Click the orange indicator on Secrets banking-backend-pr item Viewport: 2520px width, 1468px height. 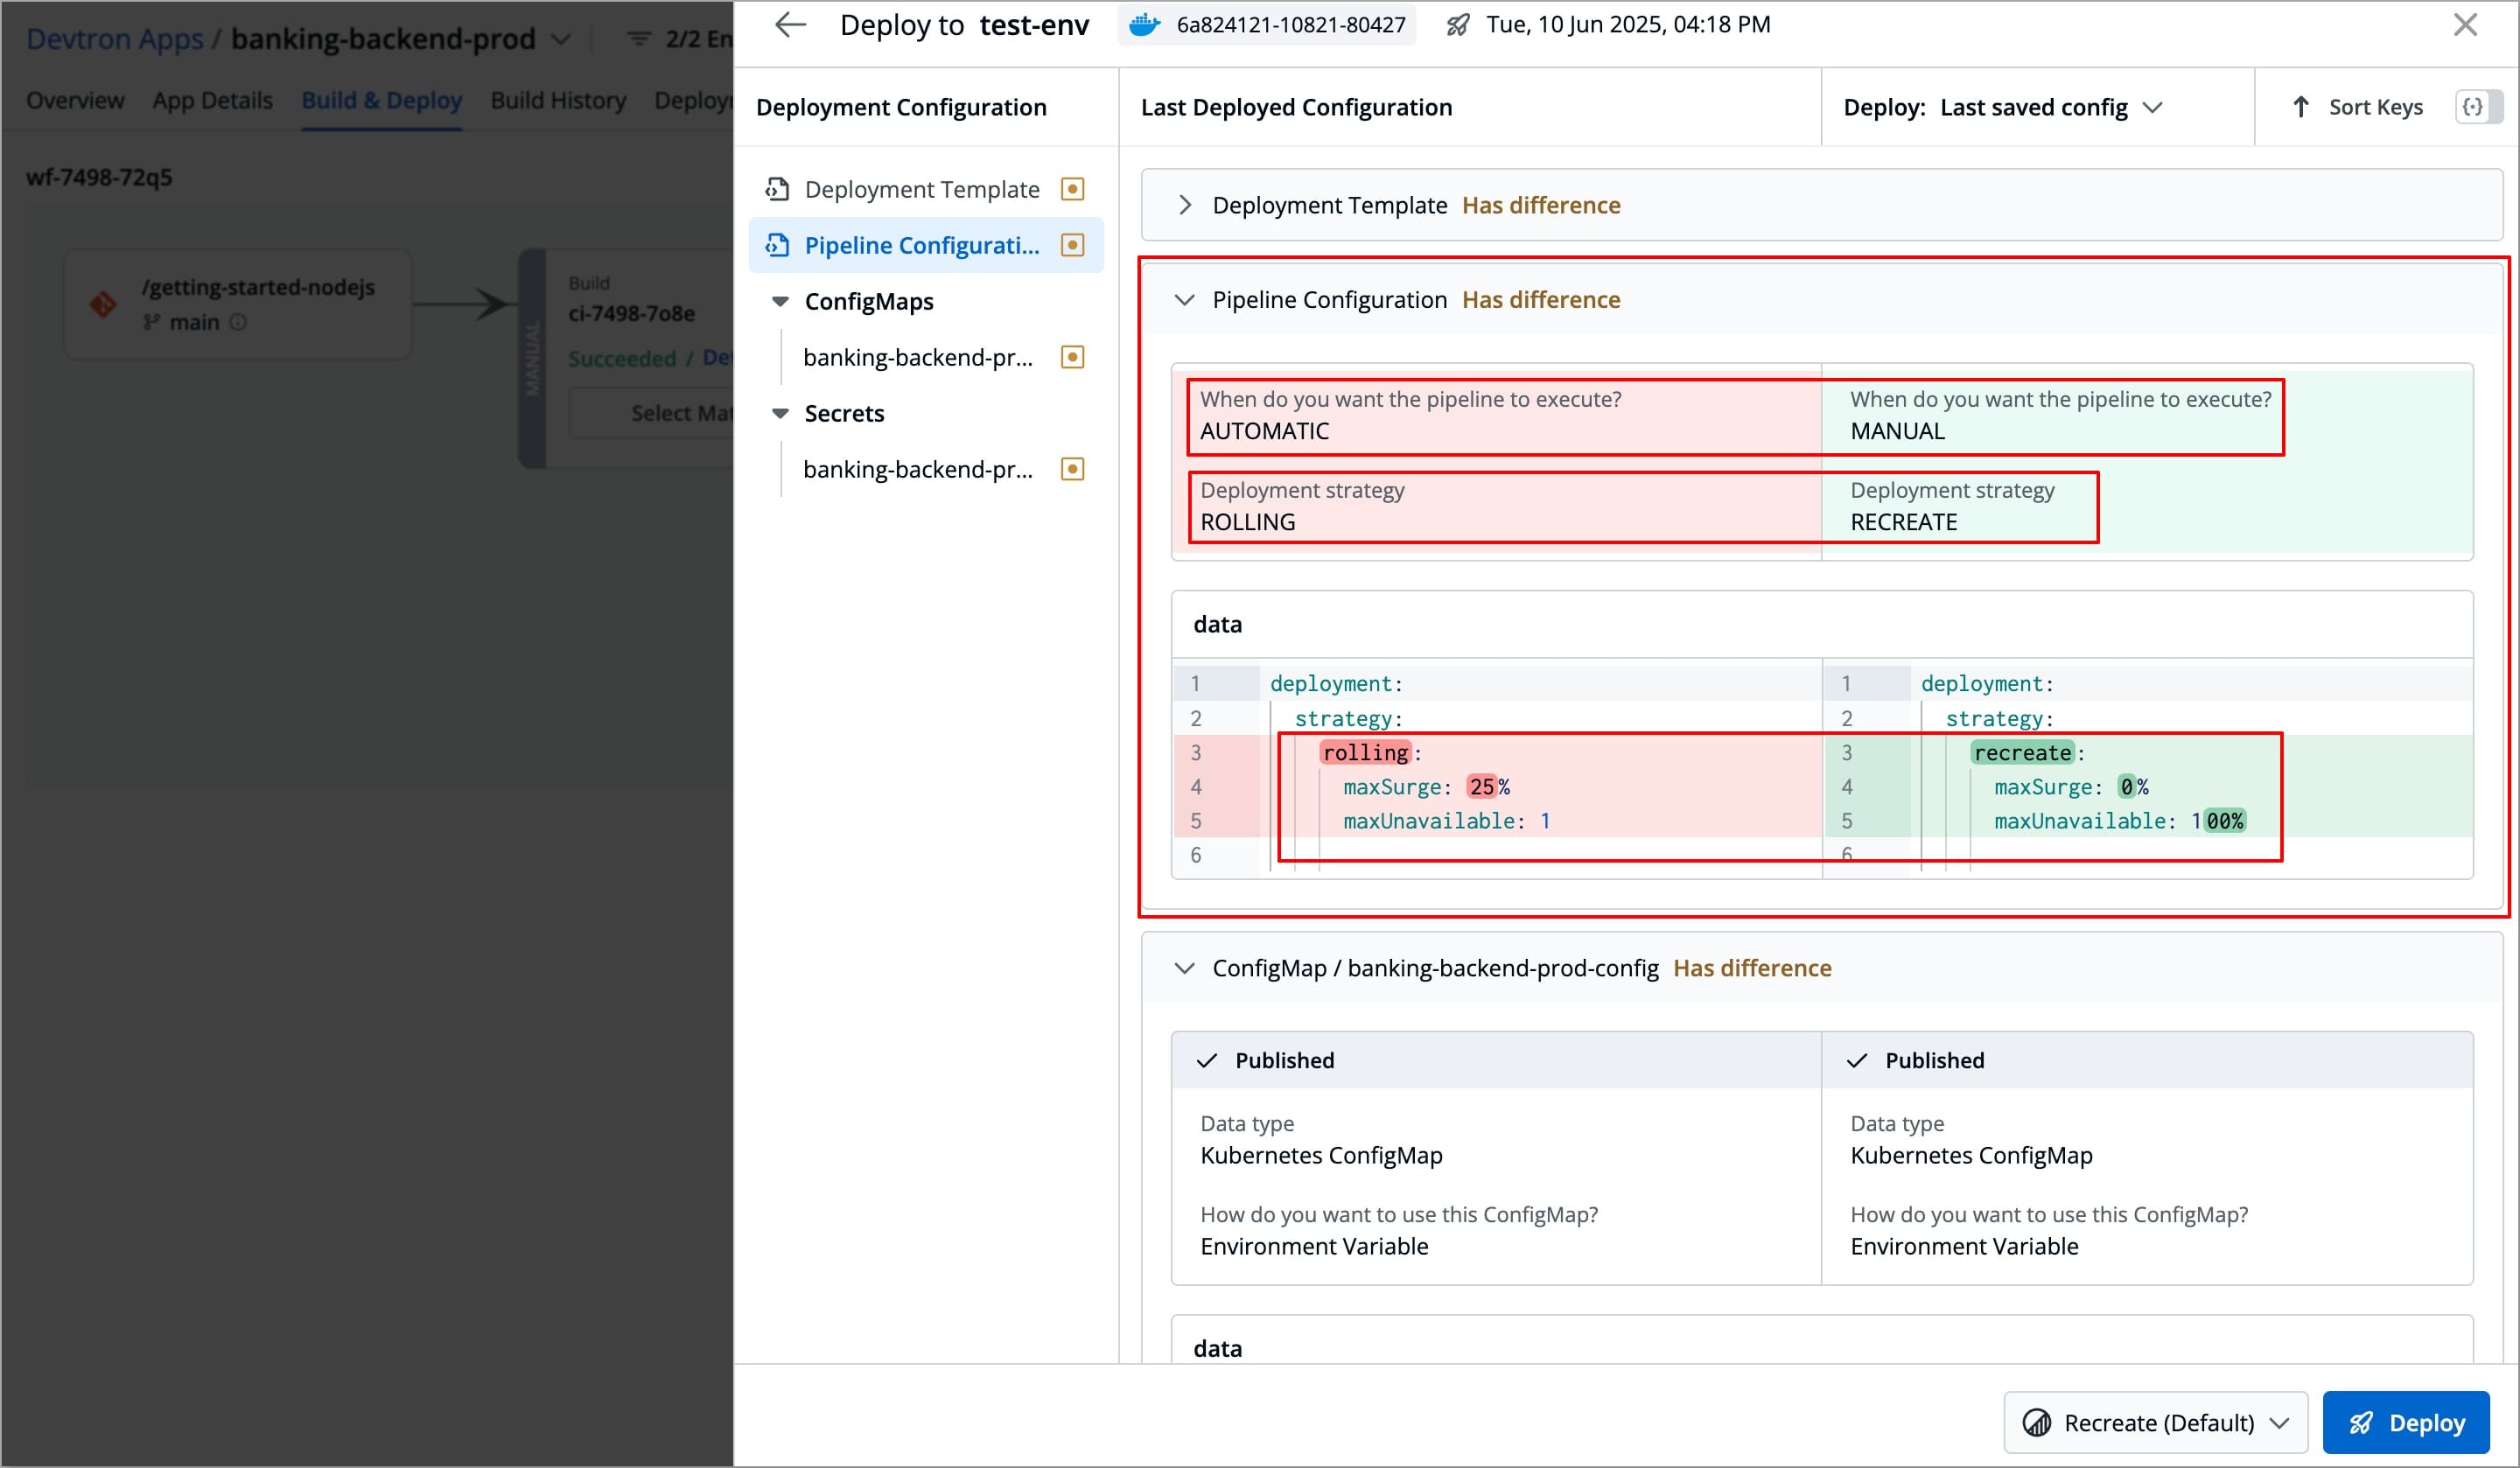point(1071,468)
